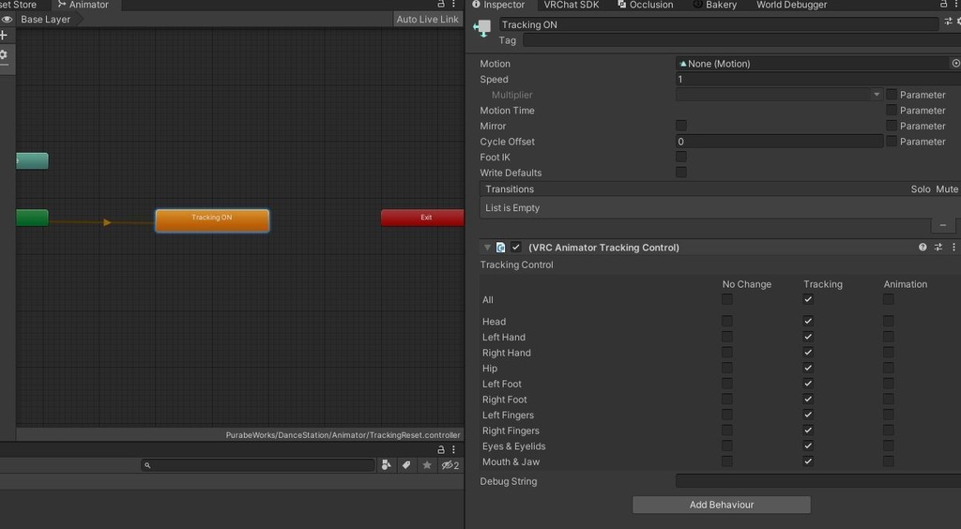Click the Tag input field
Viewport: 961px width, 529px height.
741,40
